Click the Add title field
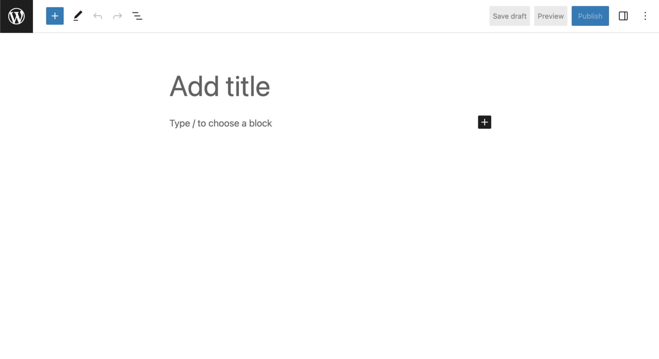 [220, 86]
